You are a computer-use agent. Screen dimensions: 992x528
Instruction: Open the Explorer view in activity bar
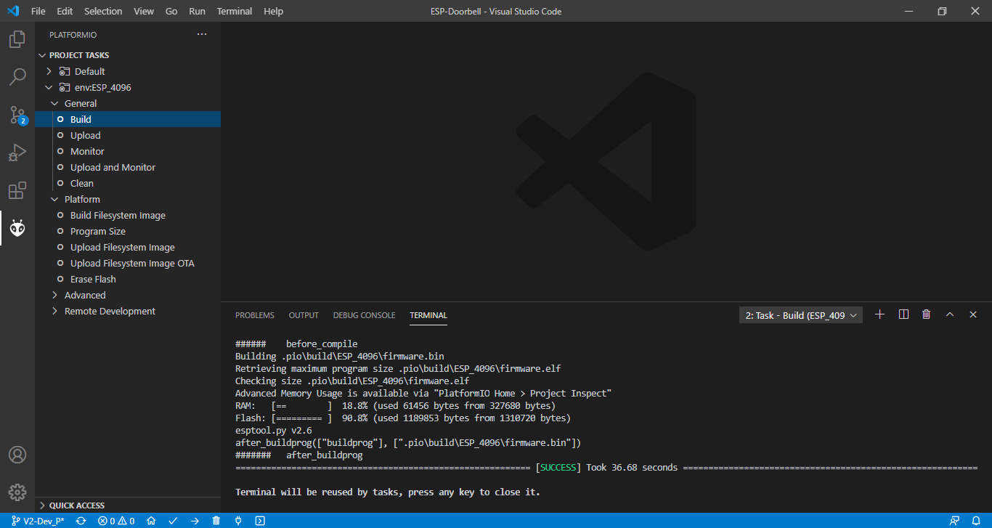[17, 39]
